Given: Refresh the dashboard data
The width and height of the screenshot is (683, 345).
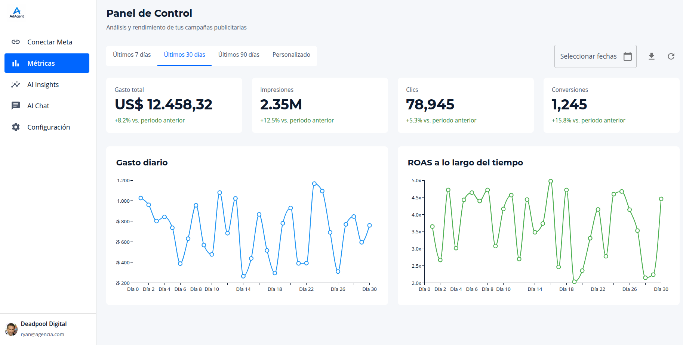Looking at the screenshot, I should [x=671, y=56].
